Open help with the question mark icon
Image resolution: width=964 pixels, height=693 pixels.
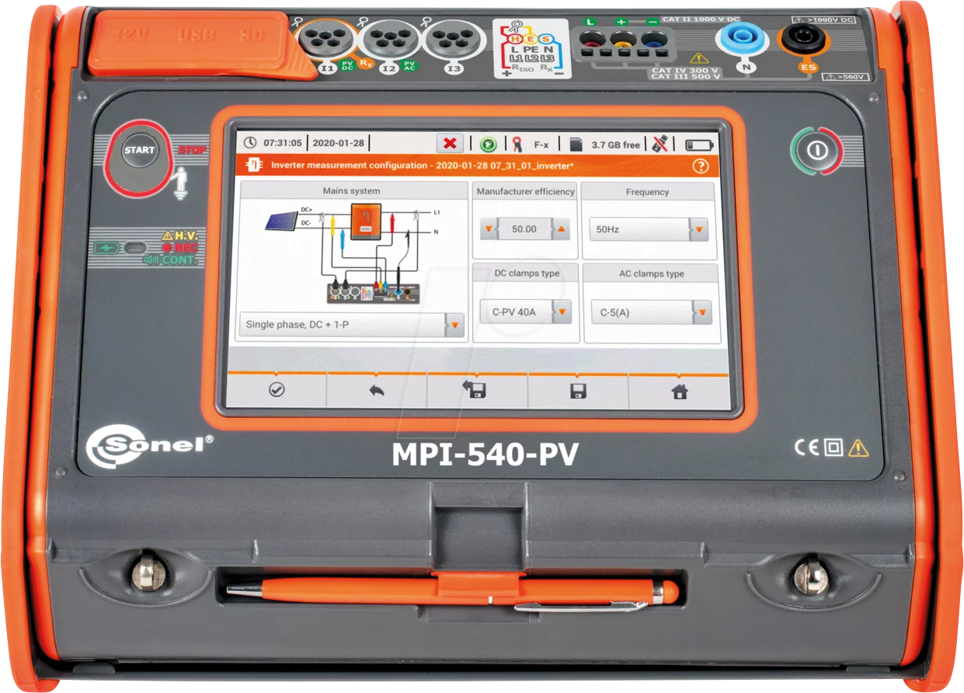pos(700,165)
